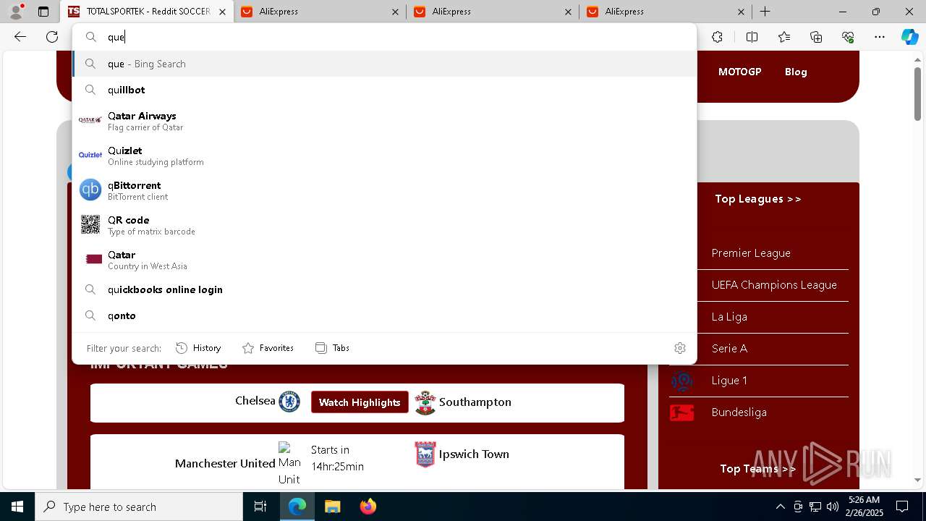This screenshot has width=926, height=521.
Task: Select the 'qonto' suggestion
Action: click(384, 315)
